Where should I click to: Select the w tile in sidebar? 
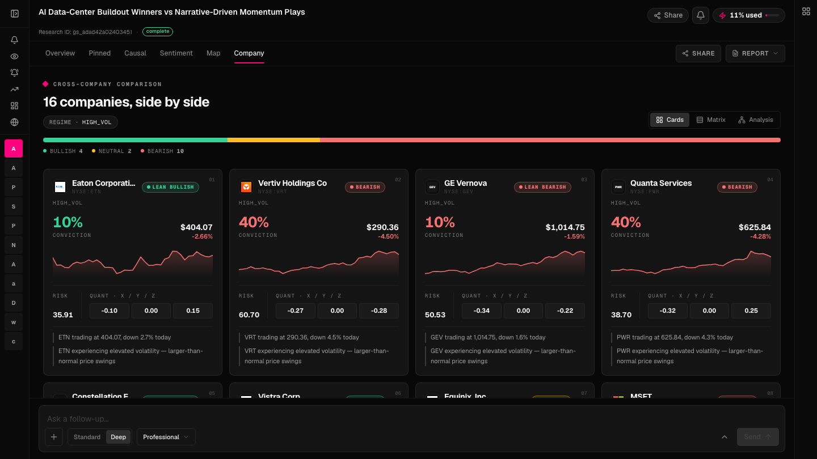click(x=14, y=322)
